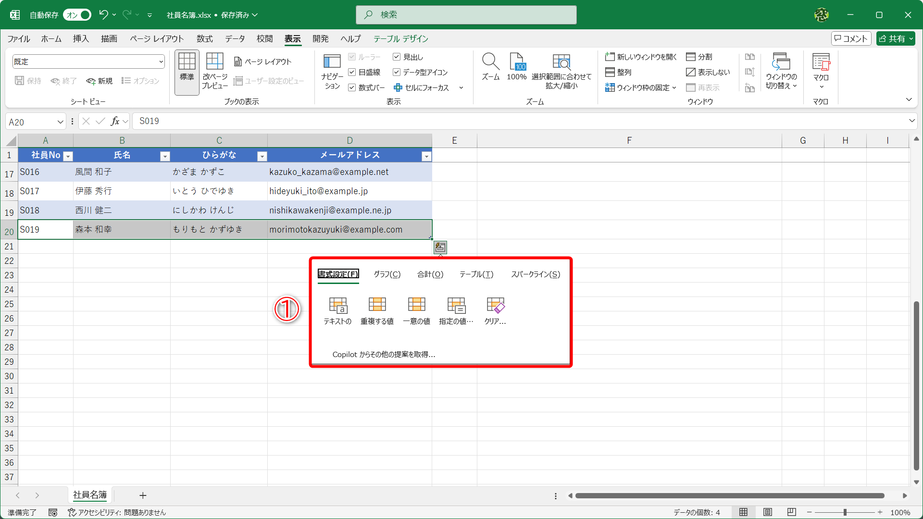Click the Share (共有) button

pos(892,39)
